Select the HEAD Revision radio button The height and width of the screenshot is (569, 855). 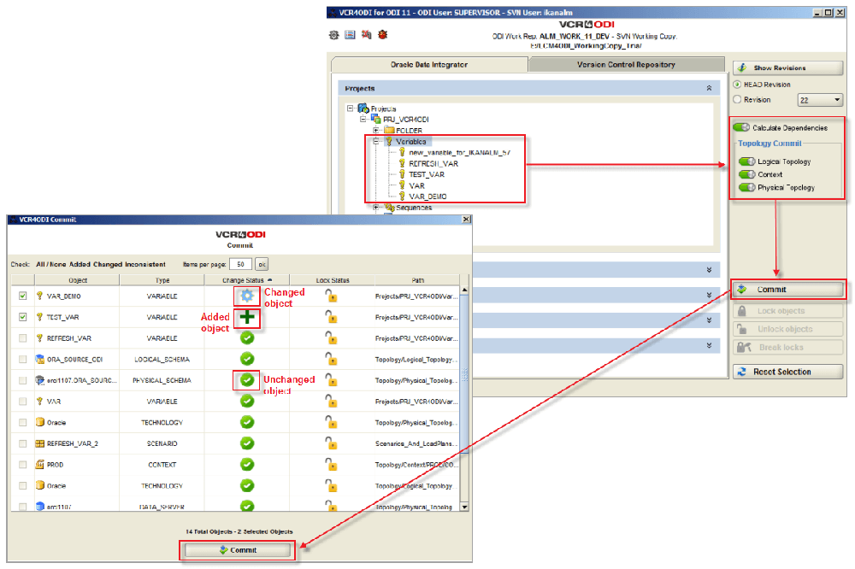737,85
